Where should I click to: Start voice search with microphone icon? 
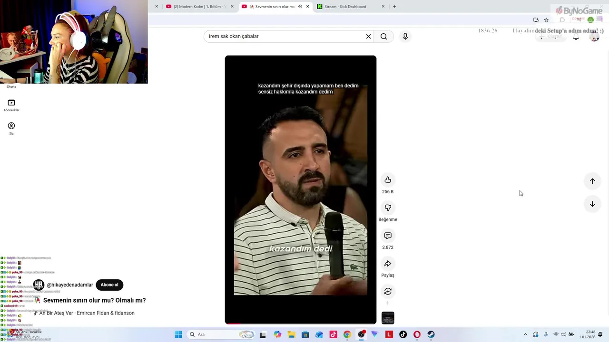405,36
